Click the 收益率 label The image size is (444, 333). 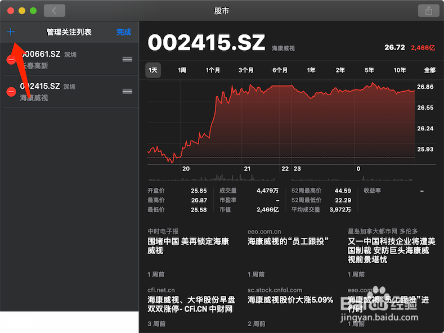click(x=372, y=191)
